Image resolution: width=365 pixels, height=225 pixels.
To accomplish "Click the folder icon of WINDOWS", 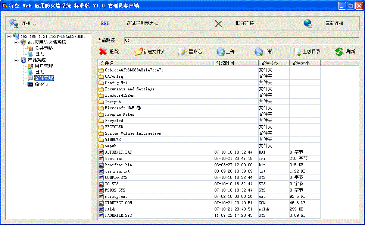I will point(101,139).
